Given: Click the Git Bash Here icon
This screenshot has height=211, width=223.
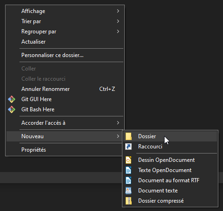Looking at the screenshot, I should [x=12, y=109].
